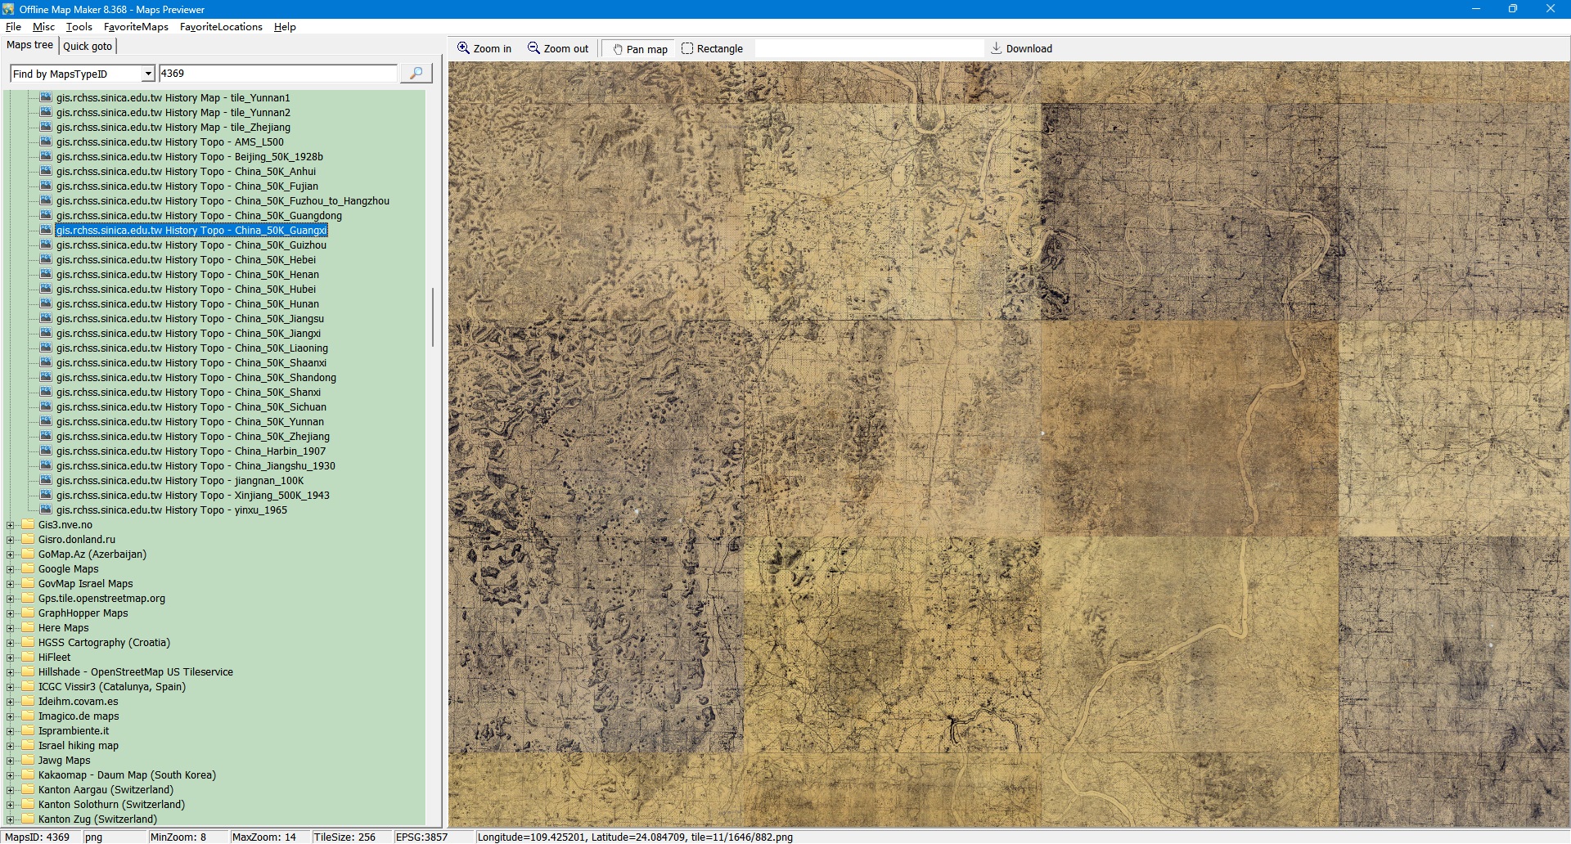This screenshot has height=844, width=1571.
Task: Select the Xinjiang_500K_1943 topo map
Action: click(192, 496)
